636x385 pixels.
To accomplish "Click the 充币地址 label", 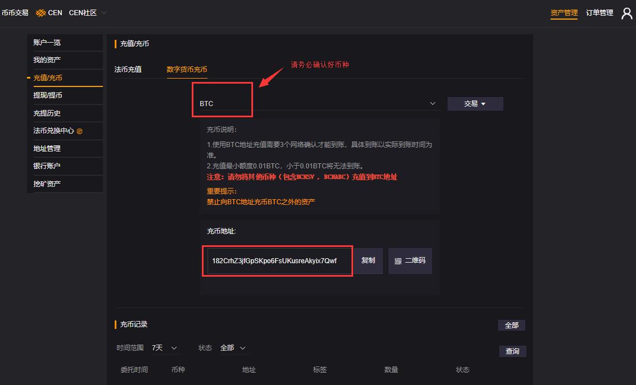I will 222,231.
